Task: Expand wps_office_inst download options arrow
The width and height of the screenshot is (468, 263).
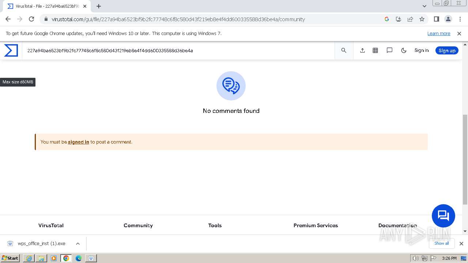Action: click(x=78, y=244)
